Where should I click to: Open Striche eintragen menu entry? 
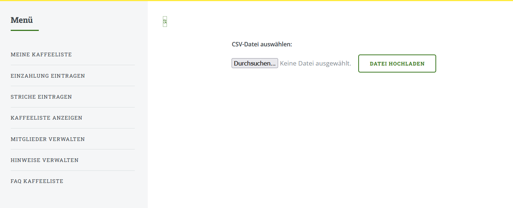tap(41, 97)
